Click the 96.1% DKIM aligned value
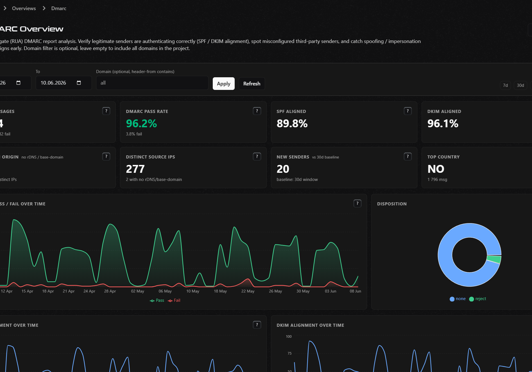 coord(443,124)
